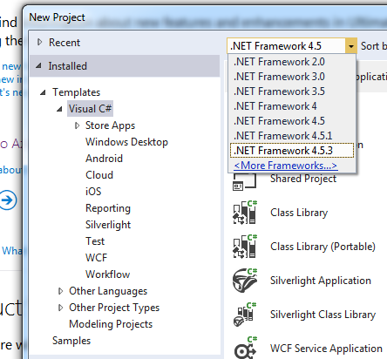Viewport: 387px width, 359px height.
Task: Click the Class Library template icon
Action: pos(245,213)
